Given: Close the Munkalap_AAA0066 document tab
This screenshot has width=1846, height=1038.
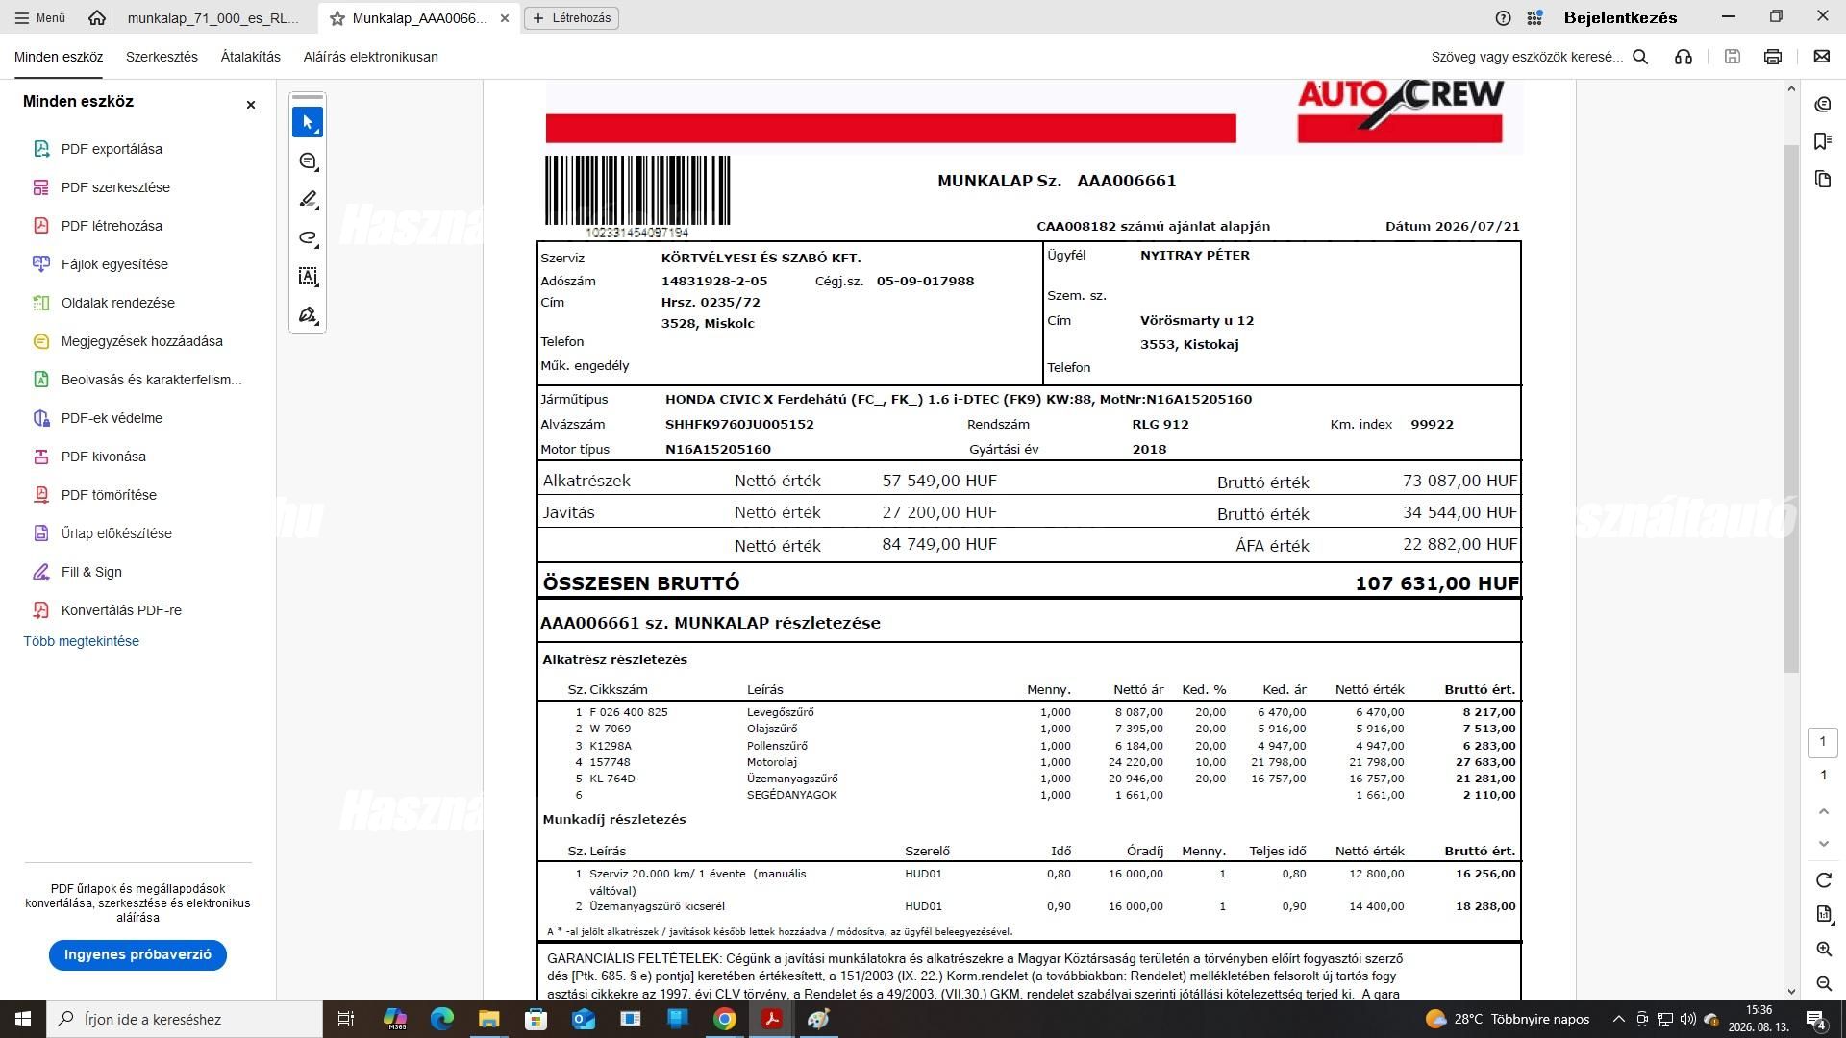Looking at the screenshot, I should tap(505, 18).
